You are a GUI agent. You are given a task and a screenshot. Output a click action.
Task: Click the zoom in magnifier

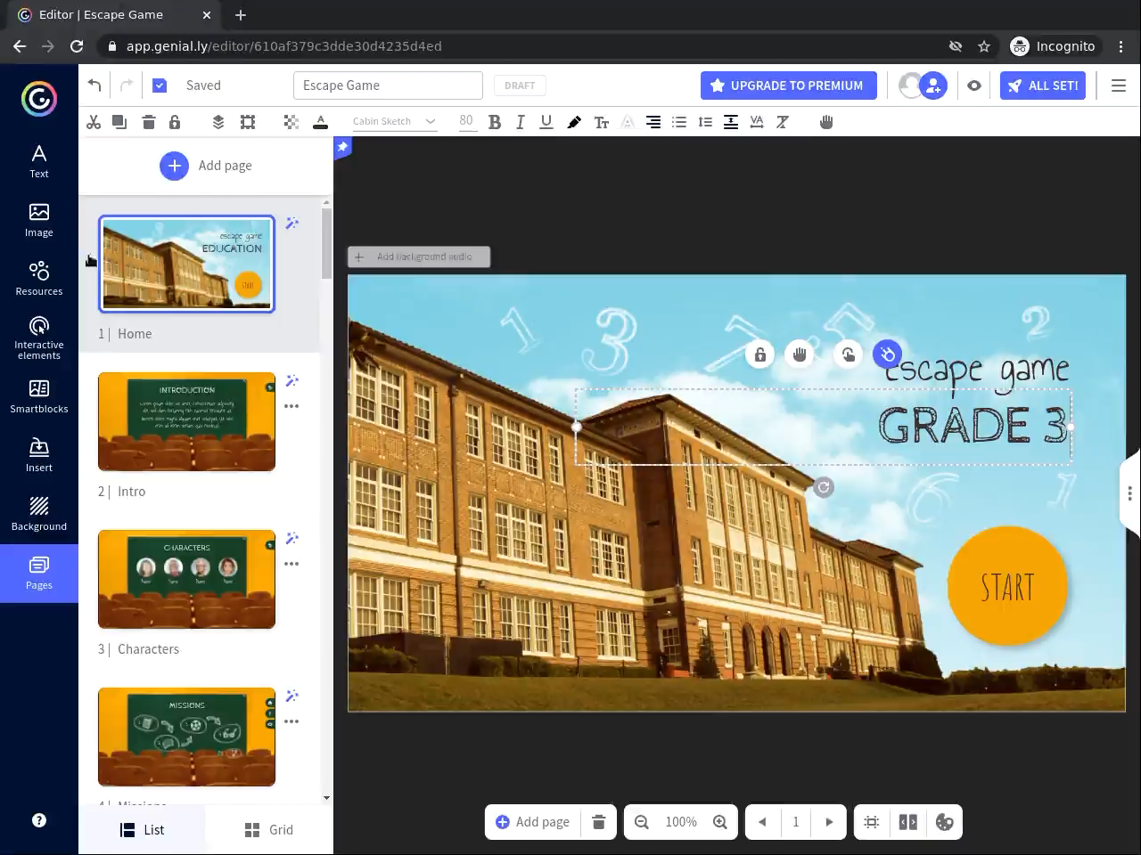720,822
